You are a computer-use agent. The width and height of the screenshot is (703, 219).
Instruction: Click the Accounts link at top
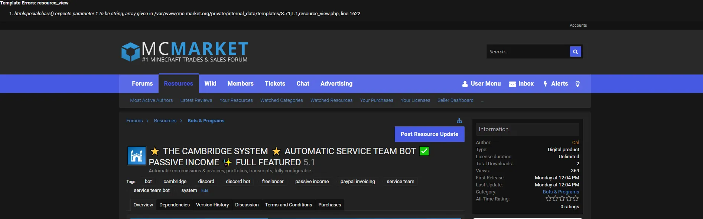click(x=578, y=25)
